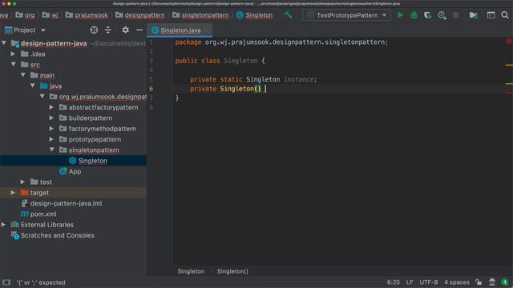Click on the 'instance' field name in code

(298, 79)
